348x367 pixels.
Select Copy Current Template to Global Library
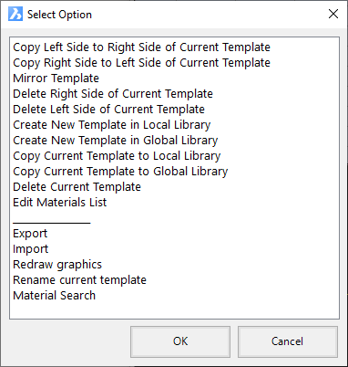click(120, 172)
